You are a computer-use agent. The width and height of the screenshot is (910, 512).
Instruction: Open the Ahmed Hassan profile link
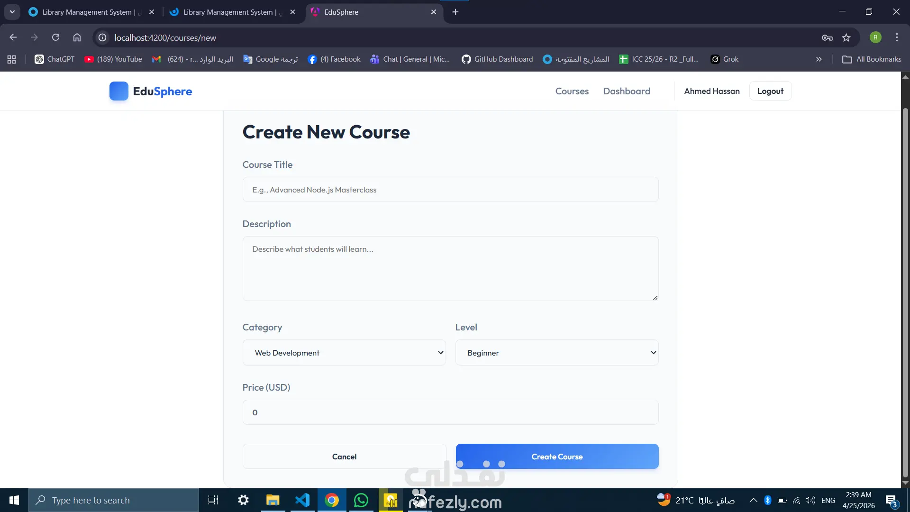(712, 91)
